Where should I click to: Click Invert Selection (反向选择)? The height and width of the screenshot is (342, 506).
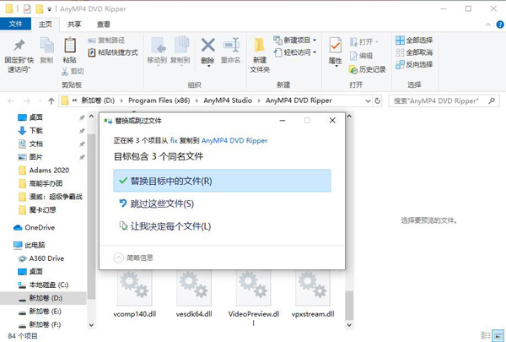(x=414, y=65)
